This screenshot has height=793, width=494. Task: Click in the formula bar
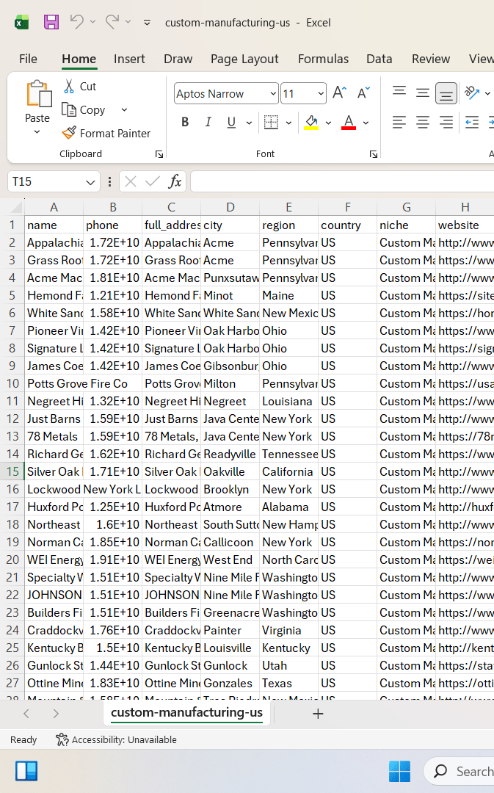point(342,181)
